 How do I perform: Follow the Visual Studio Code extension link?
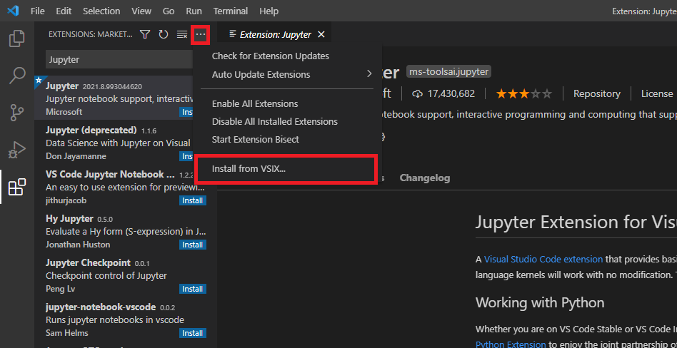pyautogui.click(x=543, y=259)
